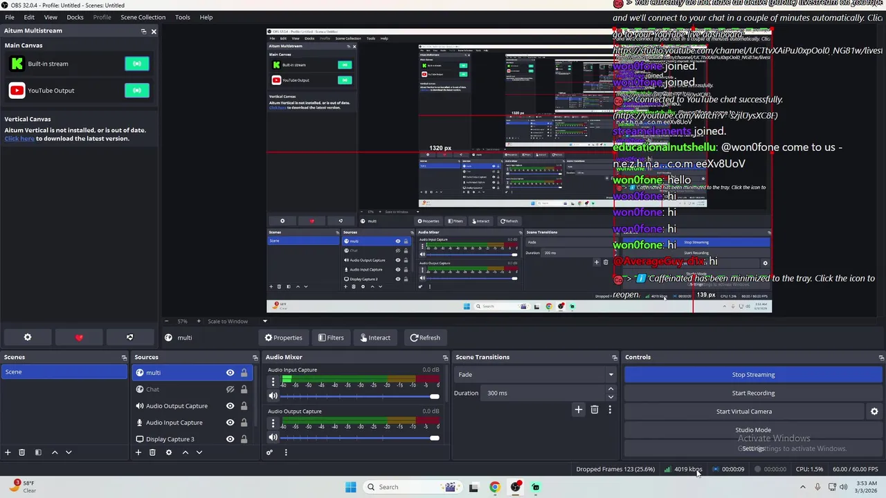Move source down in Sources toolbar

click(x=199, y=452)
